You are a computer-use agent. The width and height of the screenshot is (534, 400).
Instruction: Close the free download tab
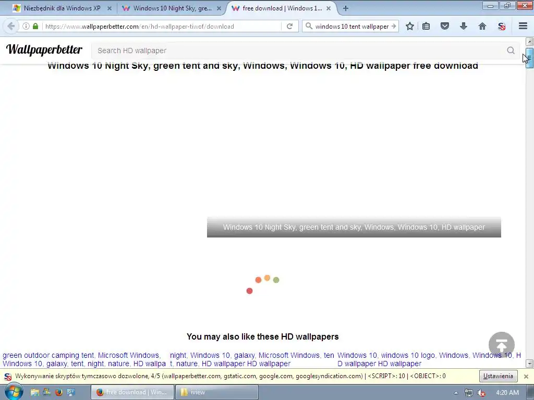tap(329, 8)
